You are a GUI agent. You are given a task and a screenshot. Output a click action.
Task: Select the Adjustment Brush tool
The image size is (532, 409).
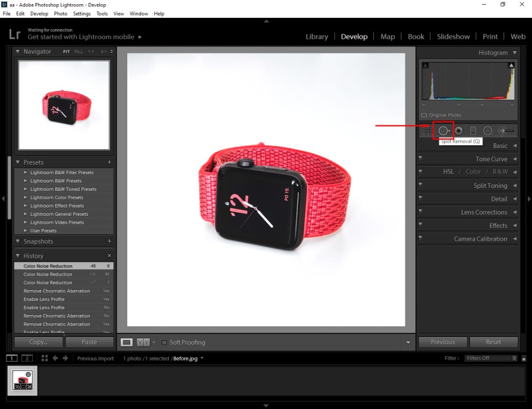pyautogui.click(x=506, y=131)
